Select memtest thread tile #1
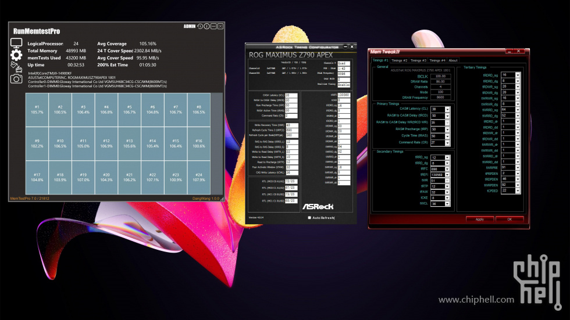The width and height of the screenshot is (570, 320). tap(37, 110)
